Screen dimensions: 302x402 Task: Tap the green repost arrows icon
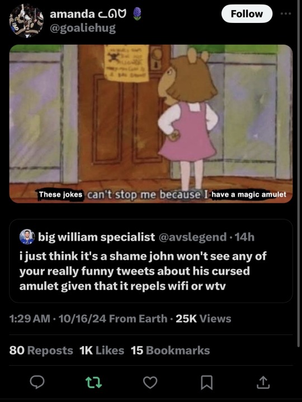tap(93, 382)
